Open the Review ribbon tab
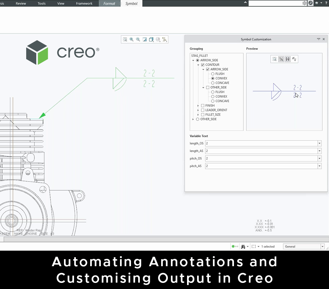Viewport: 329px width, 289px height. pos(21,3)
